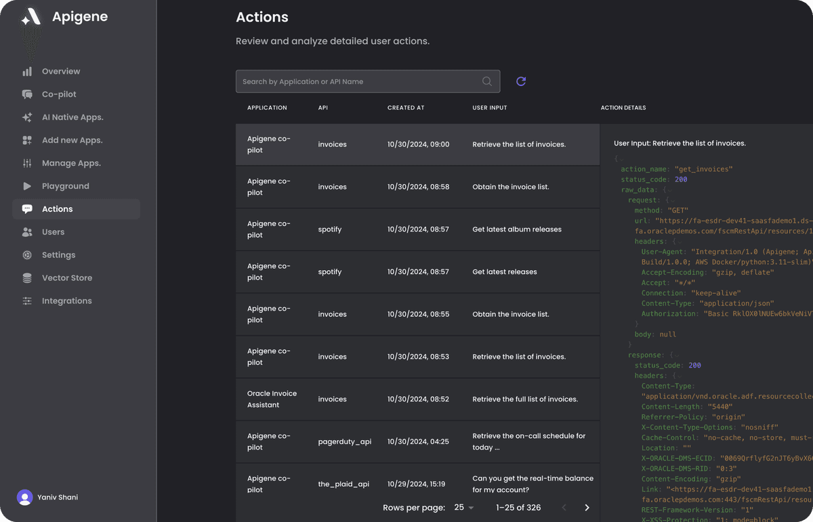The width and height of the screenshot is (813, 522).
Task: Click the 'pagerduty_api' API cell
Action: click(x=345, y=442)
